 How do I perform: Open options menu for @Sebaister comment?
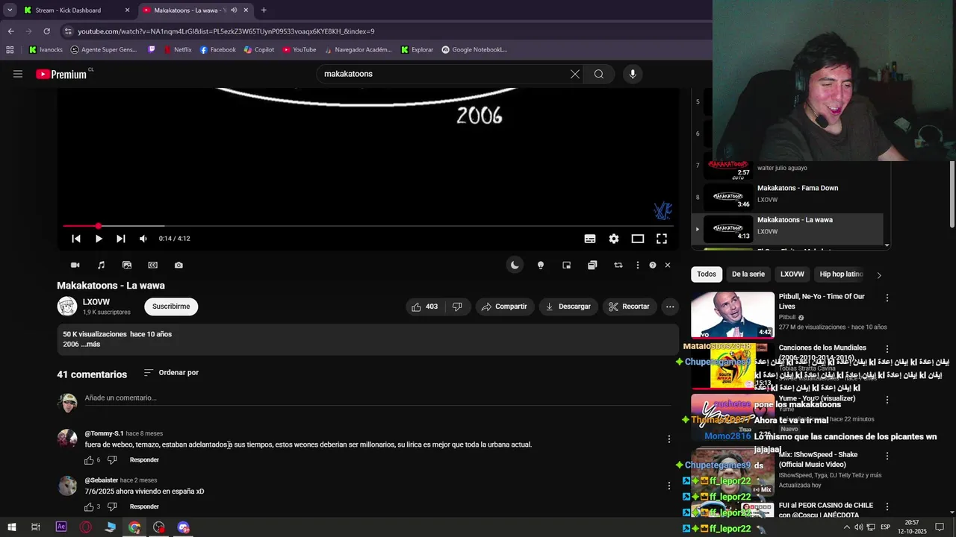[669, 486]
